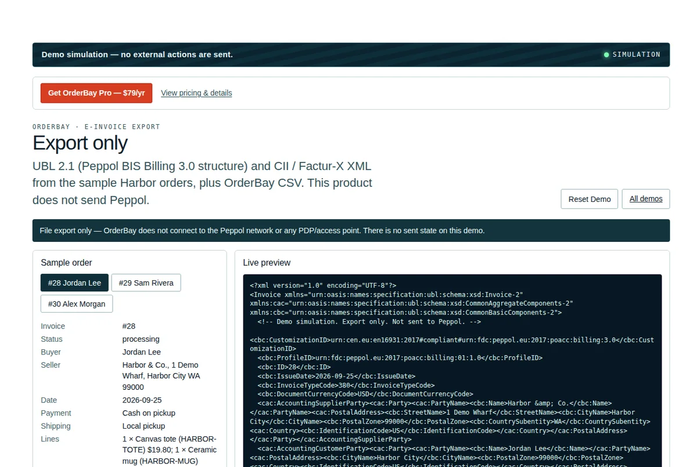The image size is (697, 467).
Task: Click the Get OrderBay Pro — $79/yr button
Action: (96, 93)
